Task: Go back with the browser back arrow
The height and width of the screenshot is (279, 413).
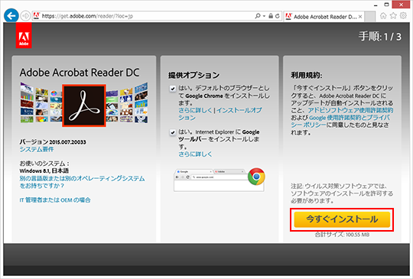Action: pos(11,16)
